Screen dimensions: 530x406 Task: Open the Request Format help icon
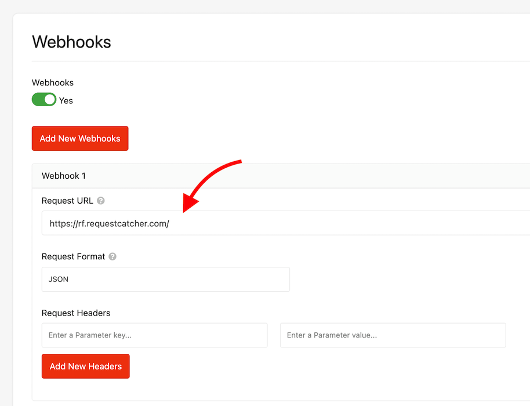[x=112, y=256]
